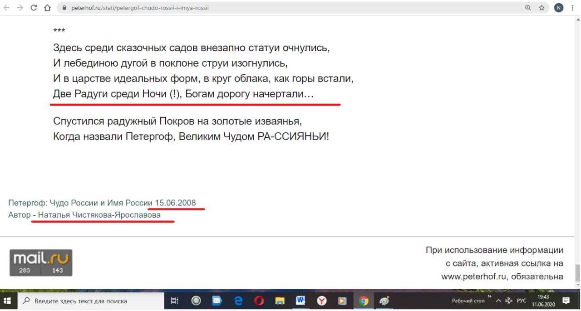Screen dimensions: 581x311
Task: Launch Opera browser from taskbar
Action: (x=259, y=301)
